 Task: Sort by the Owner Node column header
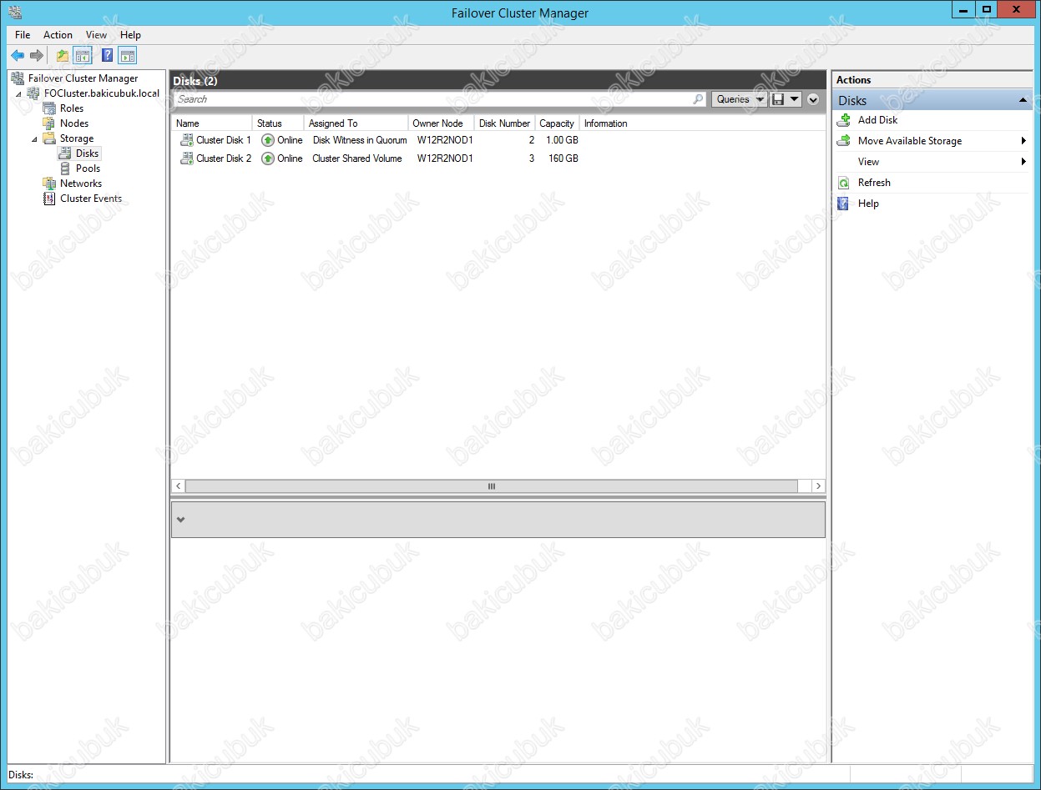pyautogui.click(x=442, y=123)
